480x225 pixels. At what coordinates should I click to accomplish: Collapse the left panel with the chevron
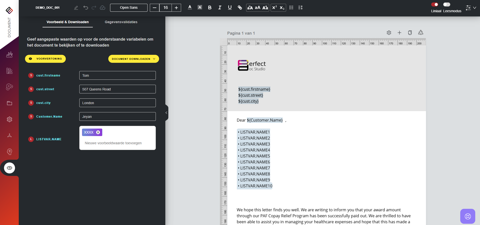point(166,113)
